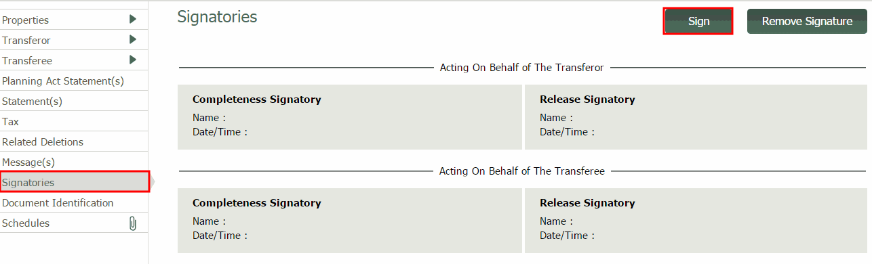The height and width of the screenshot is (264, 872).
Task: Open the Transferor section
Action: (74, 40)
